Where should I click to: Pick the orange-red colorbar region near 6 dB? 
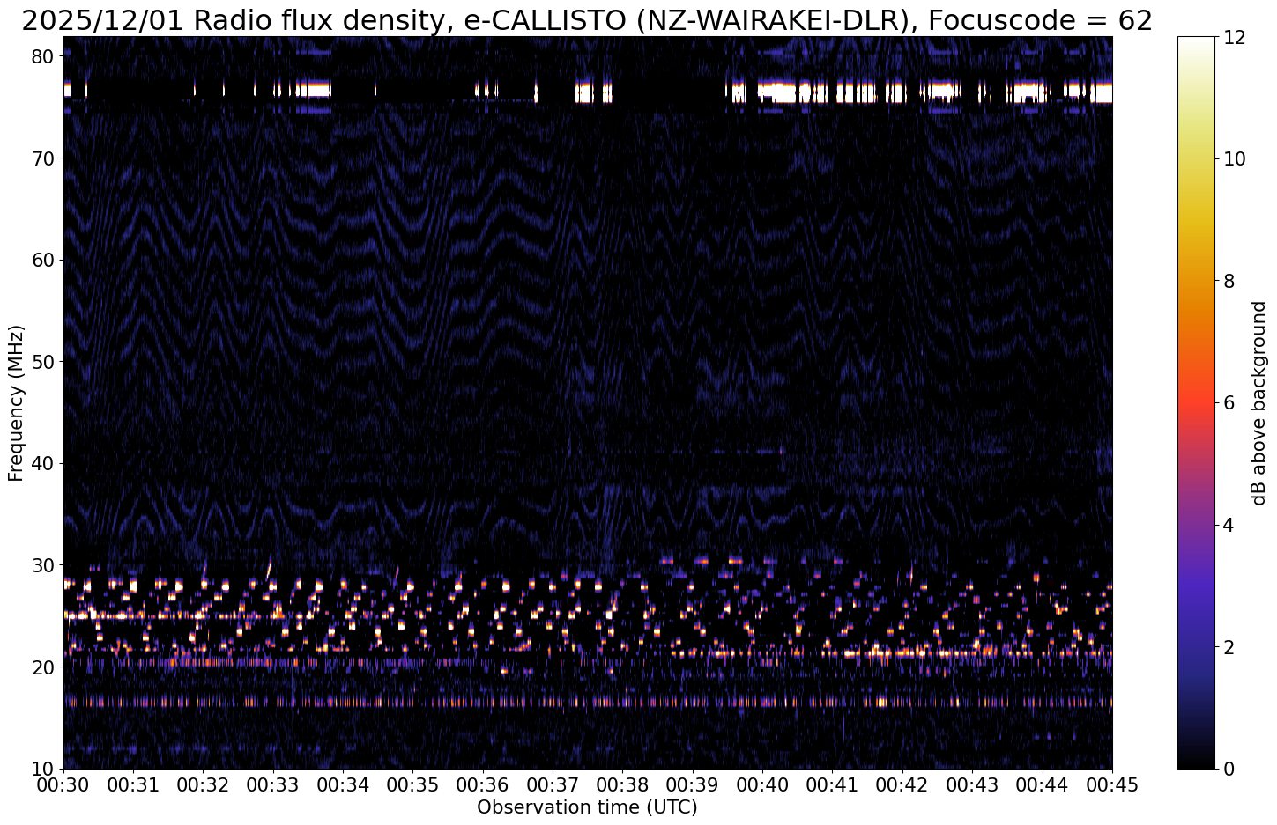pos(1196,402)
